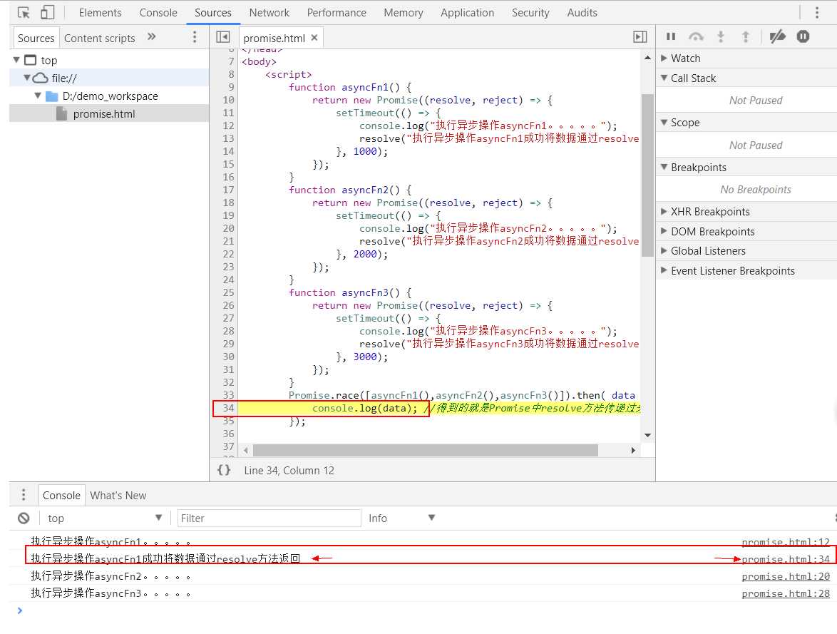This screenshot has height=634, width=837.
Task: Select the Console tab in the drawer
Action: [61, 495]
